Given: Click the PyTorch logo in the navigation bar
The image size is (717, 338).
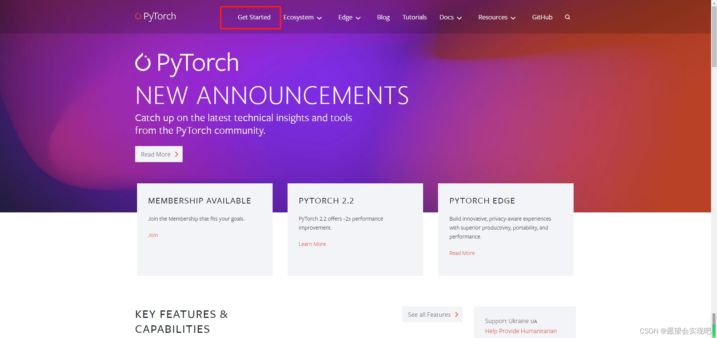Looking at the screenshot, I should (x=155, y=16).
